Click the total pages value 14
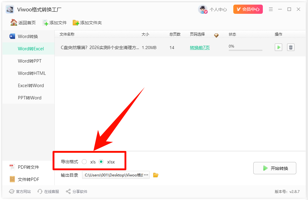This screenshot has height=200, width=308. [x=172, y=48]
